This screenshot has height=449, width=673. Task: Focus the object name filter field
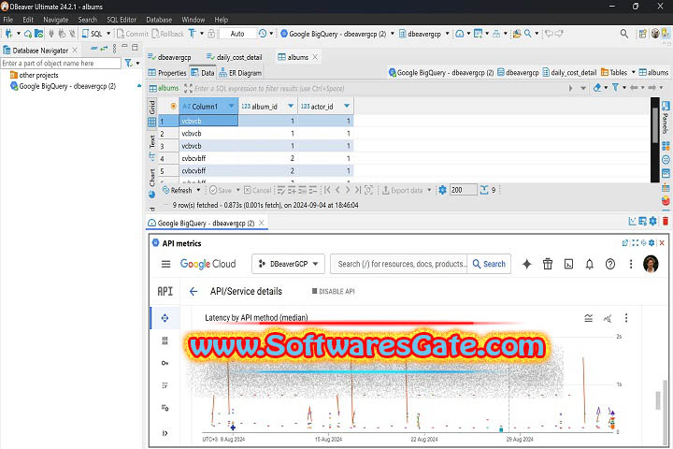[x=61, y=64]
